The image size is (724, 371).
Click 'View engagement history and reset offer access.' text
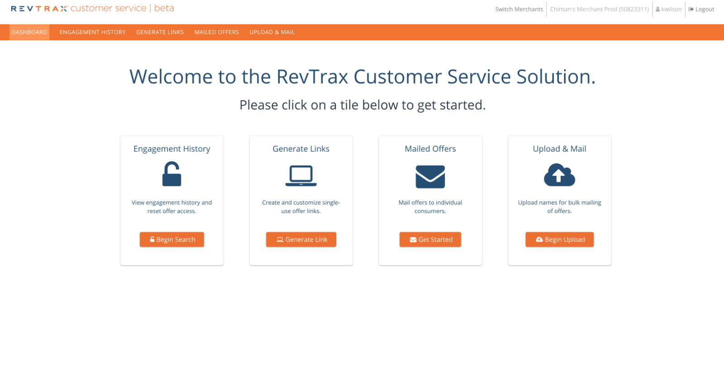tap(172, 207)
